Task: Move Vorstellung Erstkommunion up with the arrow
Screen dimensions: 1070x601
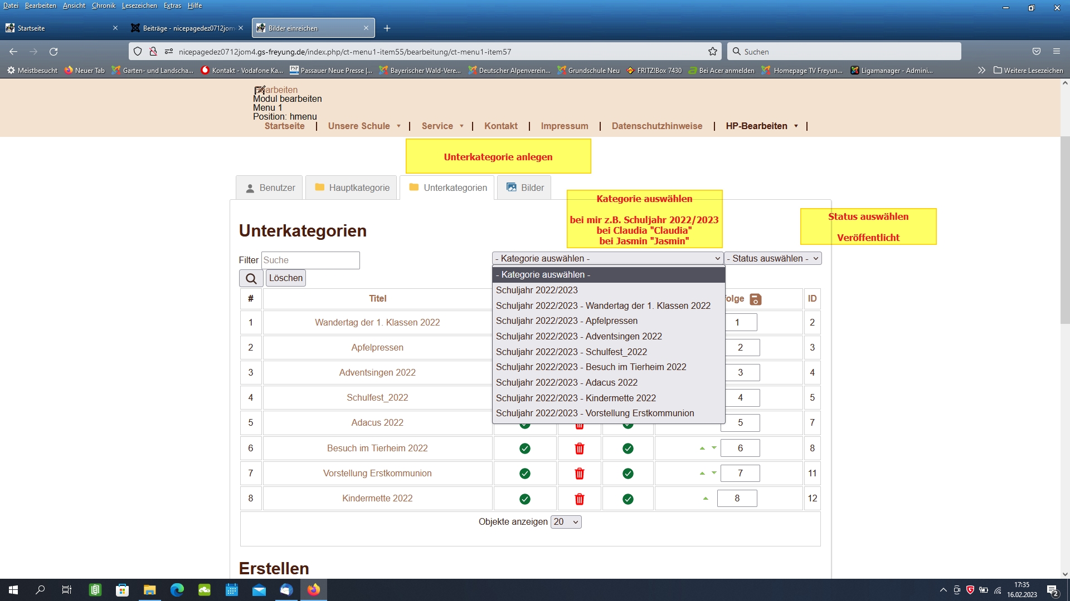Action: click(702, 474)
